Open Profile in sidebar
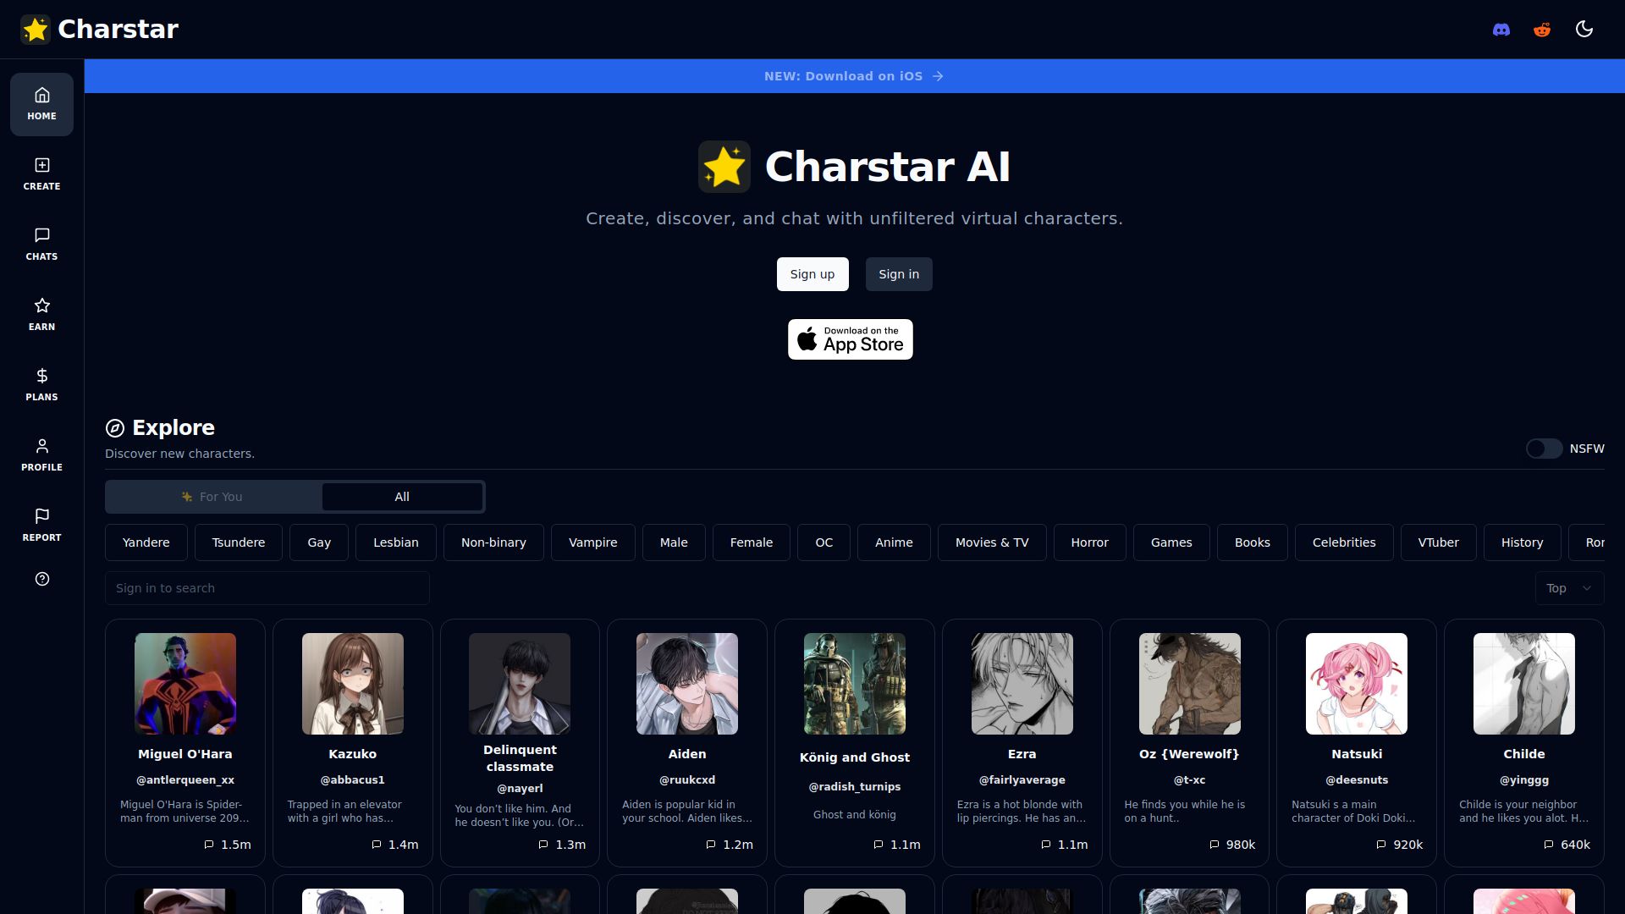 click(x=41, y=455)
